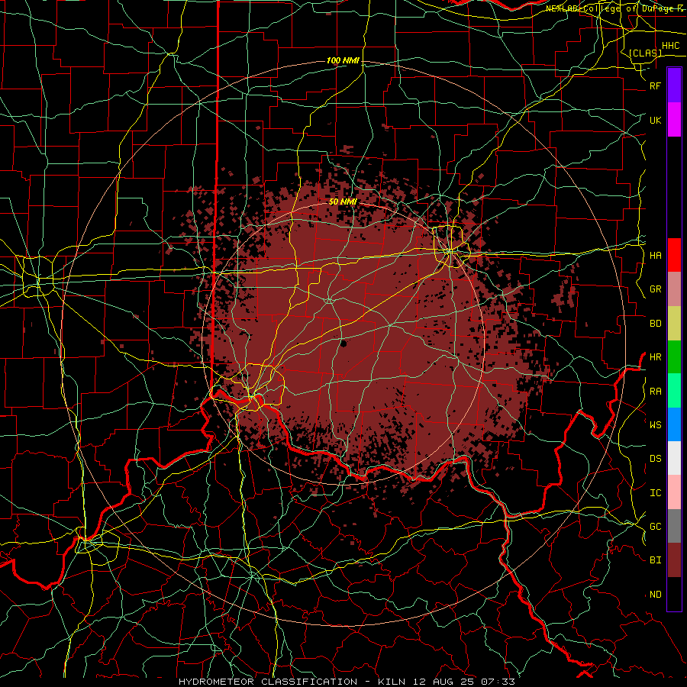Image resolution: width=687 pixels, height=687 pixels.
Task: Click the brown BI legend swatch
Action: click(674, 560)
